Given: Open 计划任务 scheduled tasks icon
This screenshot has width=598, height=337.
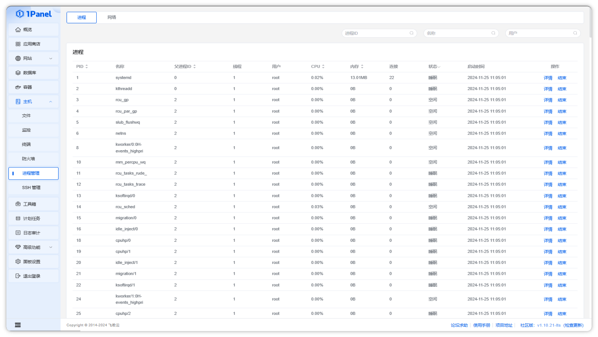Looking at the screenshot, I should click(x=18, y=219).
